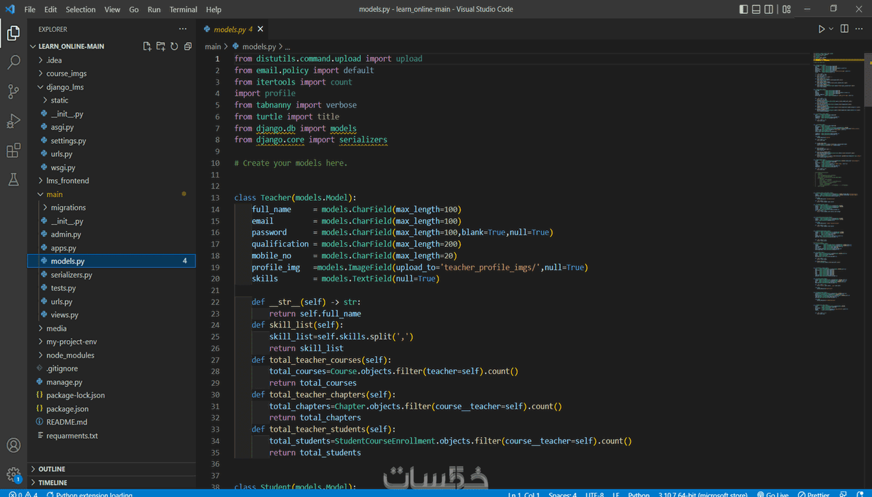Expand the OUTLINE section
The height and width of the screenshot is (497, 872).
(x=52, y=469)
